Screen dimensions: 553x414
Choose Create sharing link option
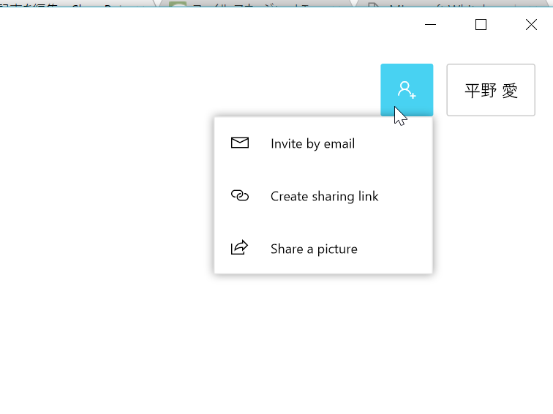pos(323,196)
